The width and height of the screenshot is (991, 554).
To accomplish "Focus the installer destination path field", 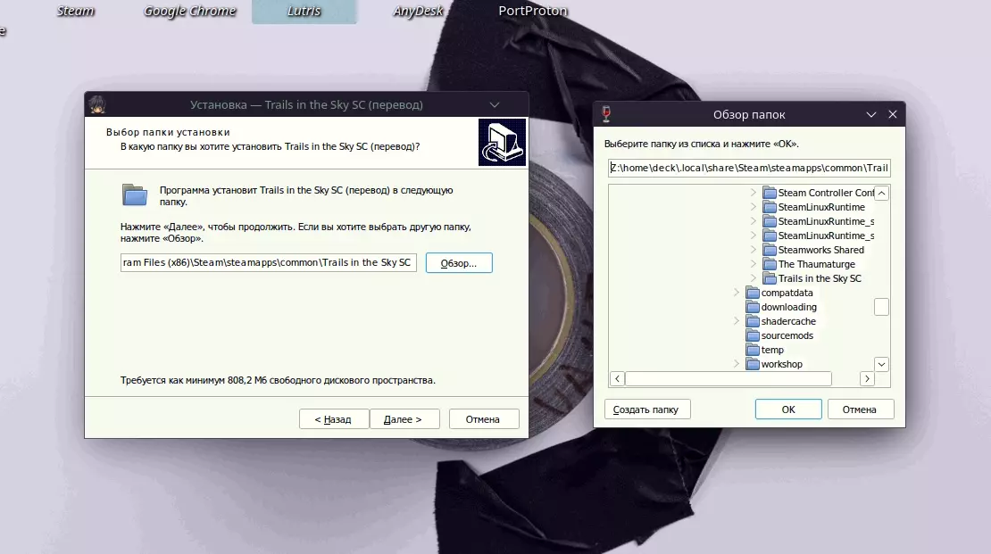I will tap(269, 262).
